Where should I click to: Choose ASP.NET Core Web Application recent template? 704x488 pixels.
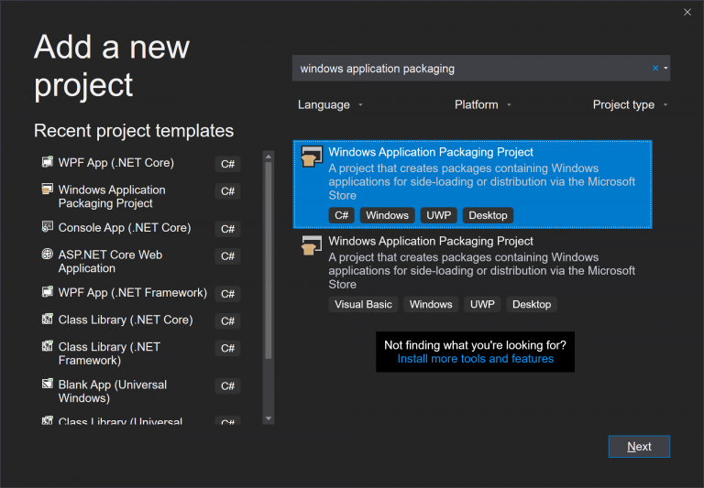[x=141, y=262]
